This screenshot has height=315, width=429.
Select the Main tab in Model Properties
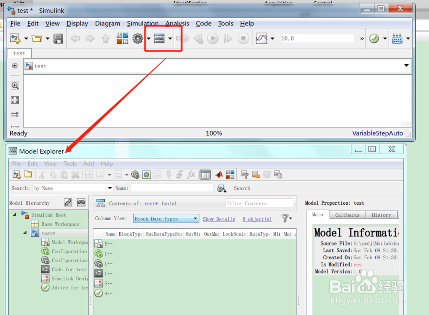point(317,215)
